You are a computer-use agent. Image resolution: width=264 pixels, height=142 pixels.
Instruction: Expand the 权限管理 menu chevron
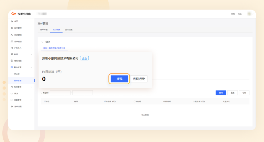point(31,87)
